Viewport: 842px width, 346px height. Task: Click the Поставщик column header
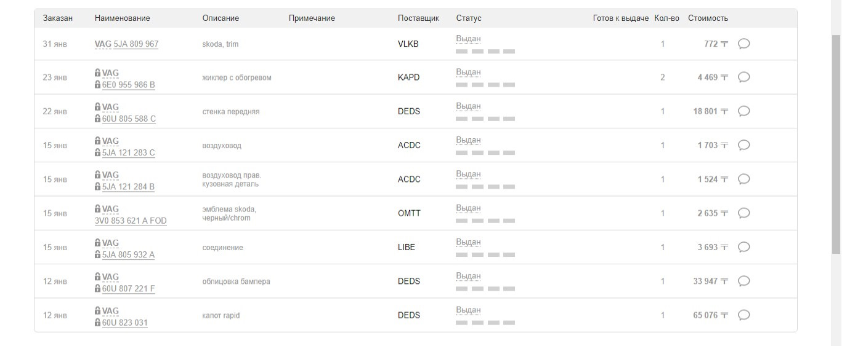418,18
